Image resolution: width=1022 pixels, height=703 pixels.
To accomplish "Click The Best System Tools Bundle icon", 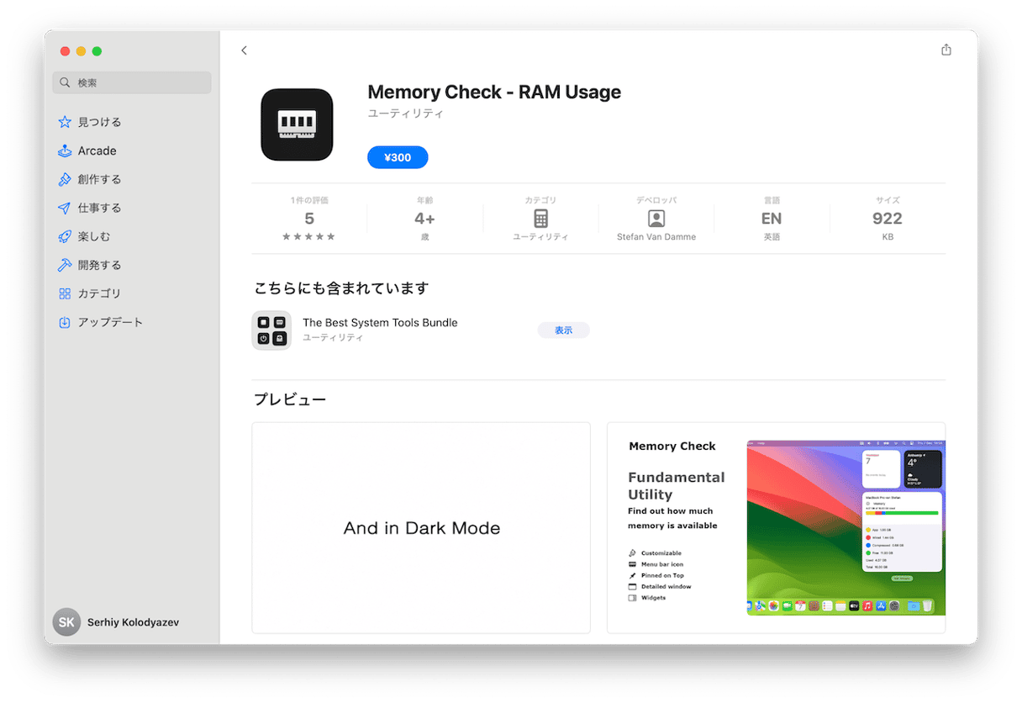I will [x=271, y=330].
